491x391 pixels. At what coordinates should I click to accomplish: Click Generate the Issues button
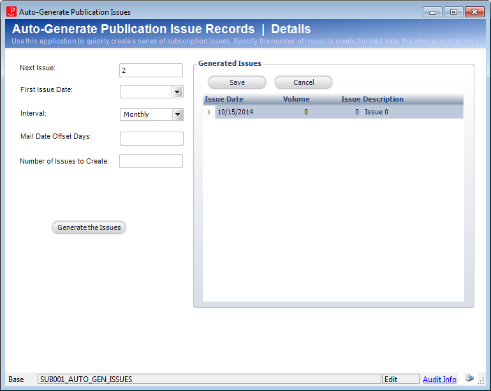click(x=89, y=227)
